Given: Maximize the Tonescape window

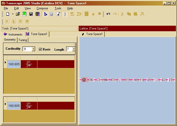Looking at the screenshot, I should point(169,3).
